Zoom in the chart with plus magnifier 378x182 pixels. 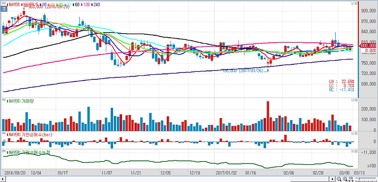click(345, 179)
